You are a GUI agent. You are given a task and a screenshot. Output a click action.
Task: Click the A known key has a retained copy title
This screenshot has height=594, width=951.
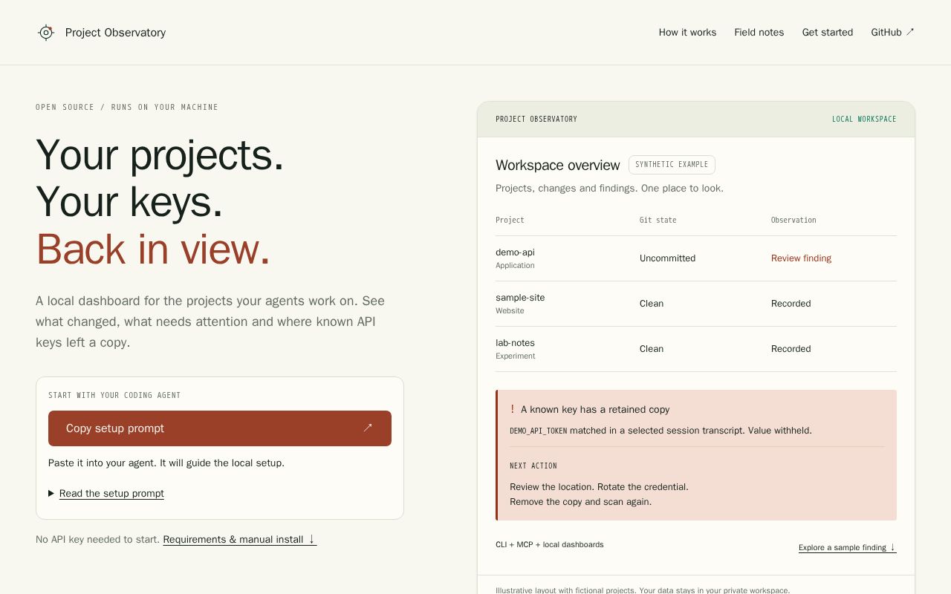coord(595,409)
